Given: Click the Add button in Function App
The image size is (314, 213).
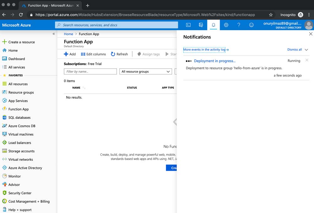Looking at the screenshot, I should pyautogui.click(x=70, y=54).
